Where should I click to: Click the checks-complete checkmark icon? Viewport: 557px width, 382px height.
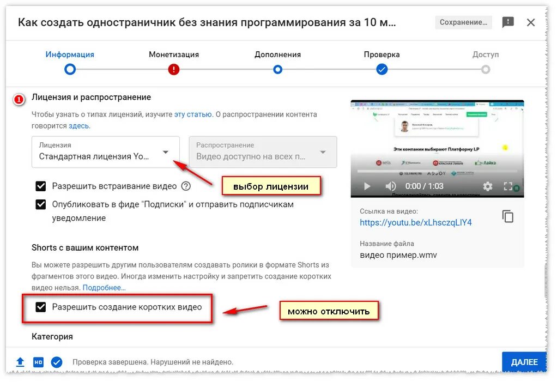click(x=57, y=362)
